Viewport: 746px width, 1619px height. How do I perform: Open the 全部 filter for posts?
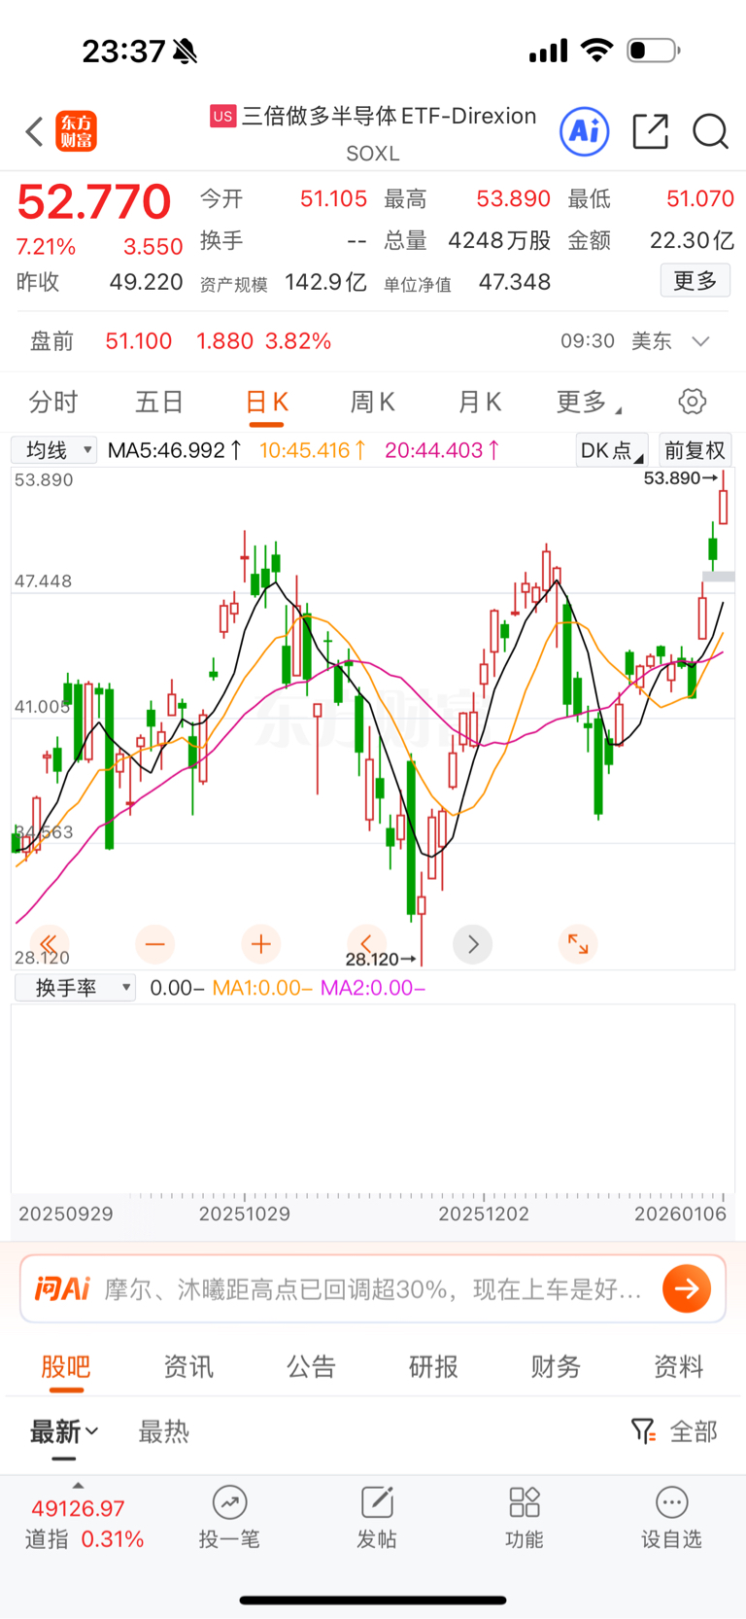click(675, 1431)
